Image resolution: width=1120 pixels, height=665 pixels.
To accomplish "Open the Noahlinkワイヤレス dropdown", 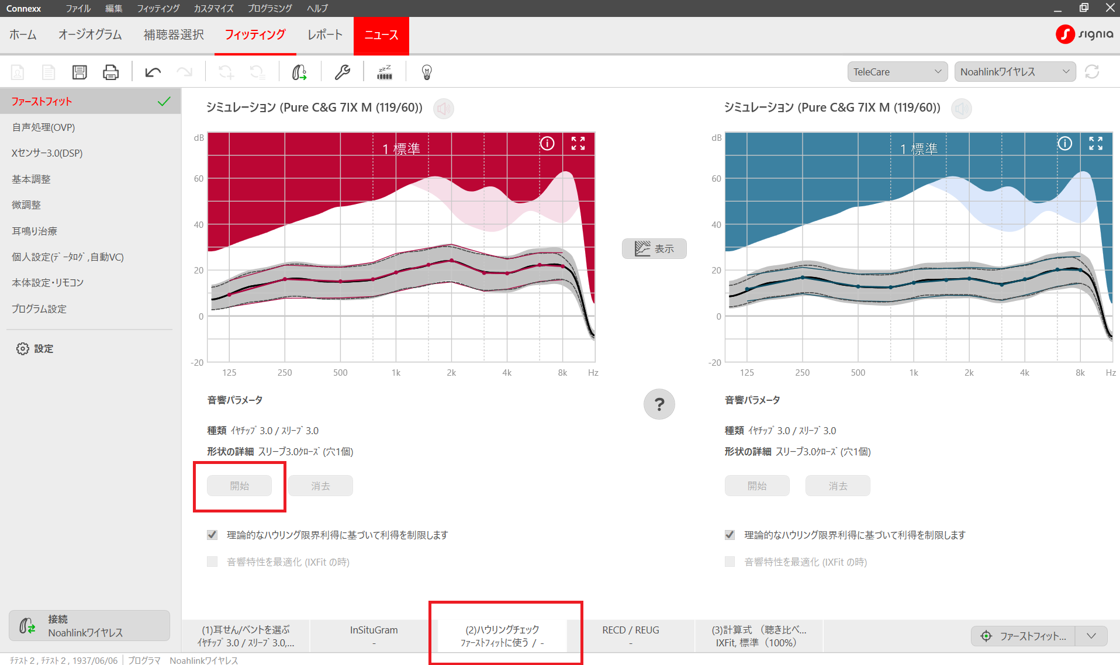I will pos(1014,72).
